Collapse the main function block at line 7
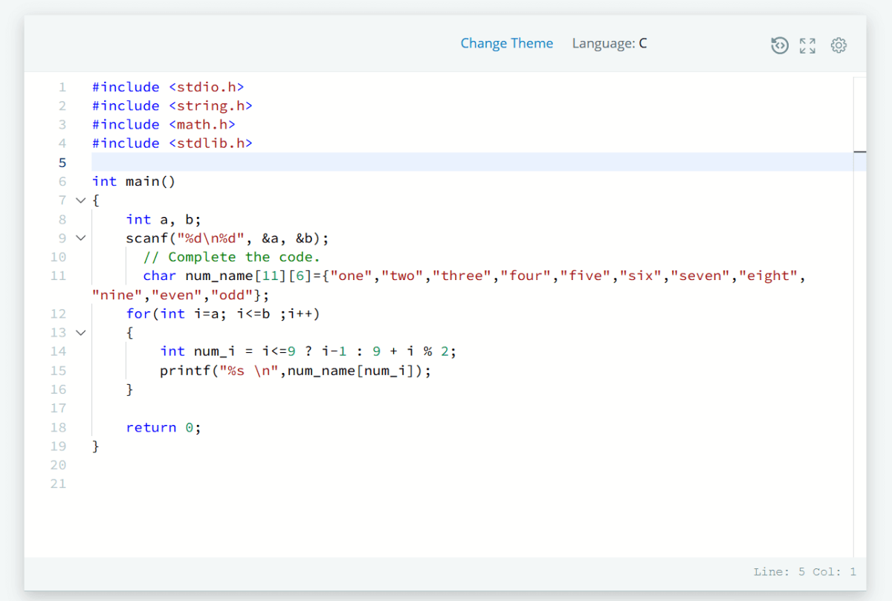Image resolution: width=892 pixels, height=601 pixels. click(x=80, y=200)
